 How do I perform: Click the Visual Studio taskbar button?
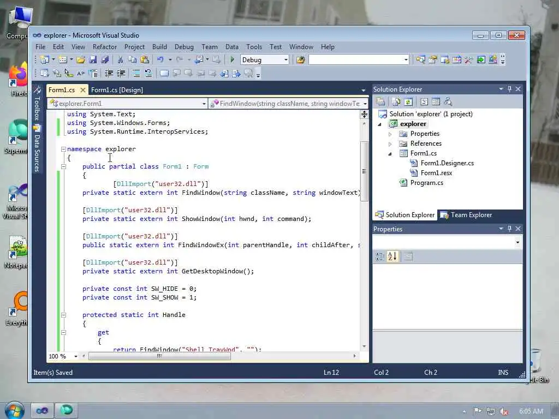(42, 411)
